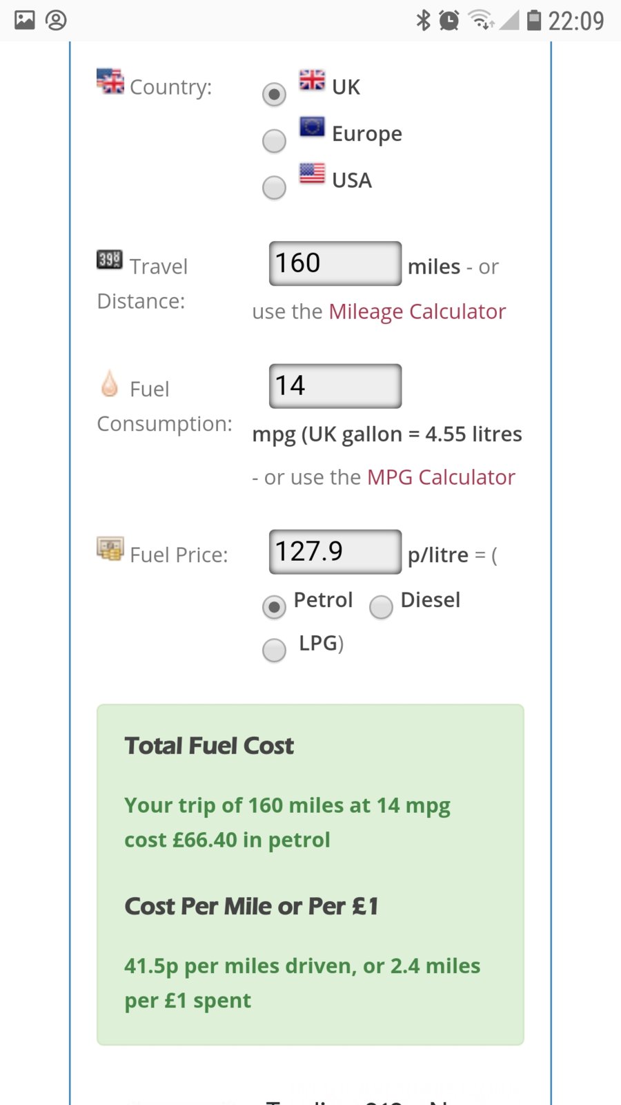The width and height of the screenshot is (621, 1105).
Task: Open the MPG Calculator link
Action: pyautogui.click(x=442, y=477)
